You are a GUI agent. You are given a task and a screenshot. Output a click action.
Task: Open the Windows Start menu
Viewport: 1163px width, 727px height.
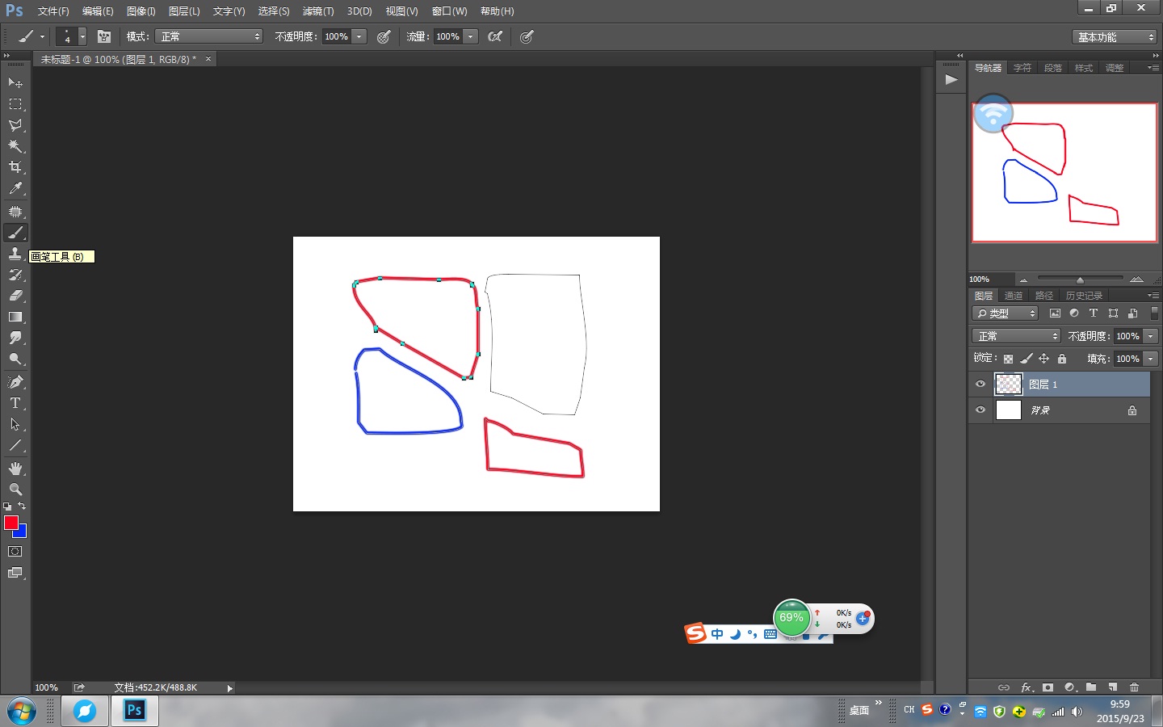(x=22, y=711)
